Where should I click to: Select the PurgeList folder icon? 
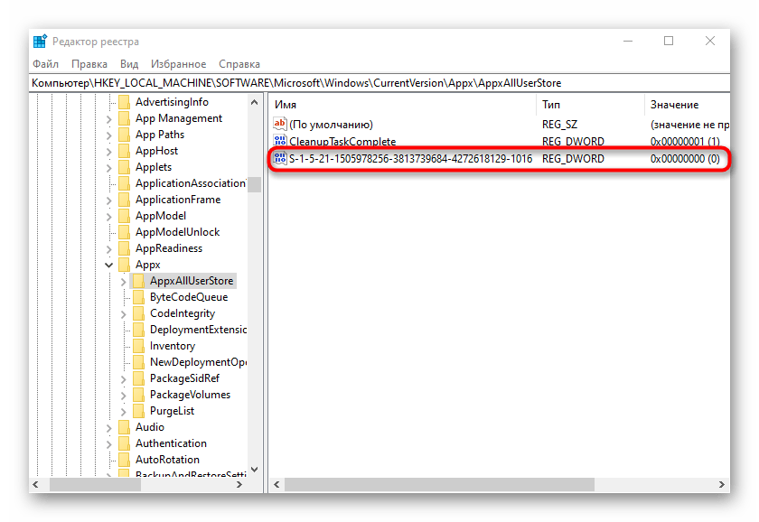coord(139,411)
